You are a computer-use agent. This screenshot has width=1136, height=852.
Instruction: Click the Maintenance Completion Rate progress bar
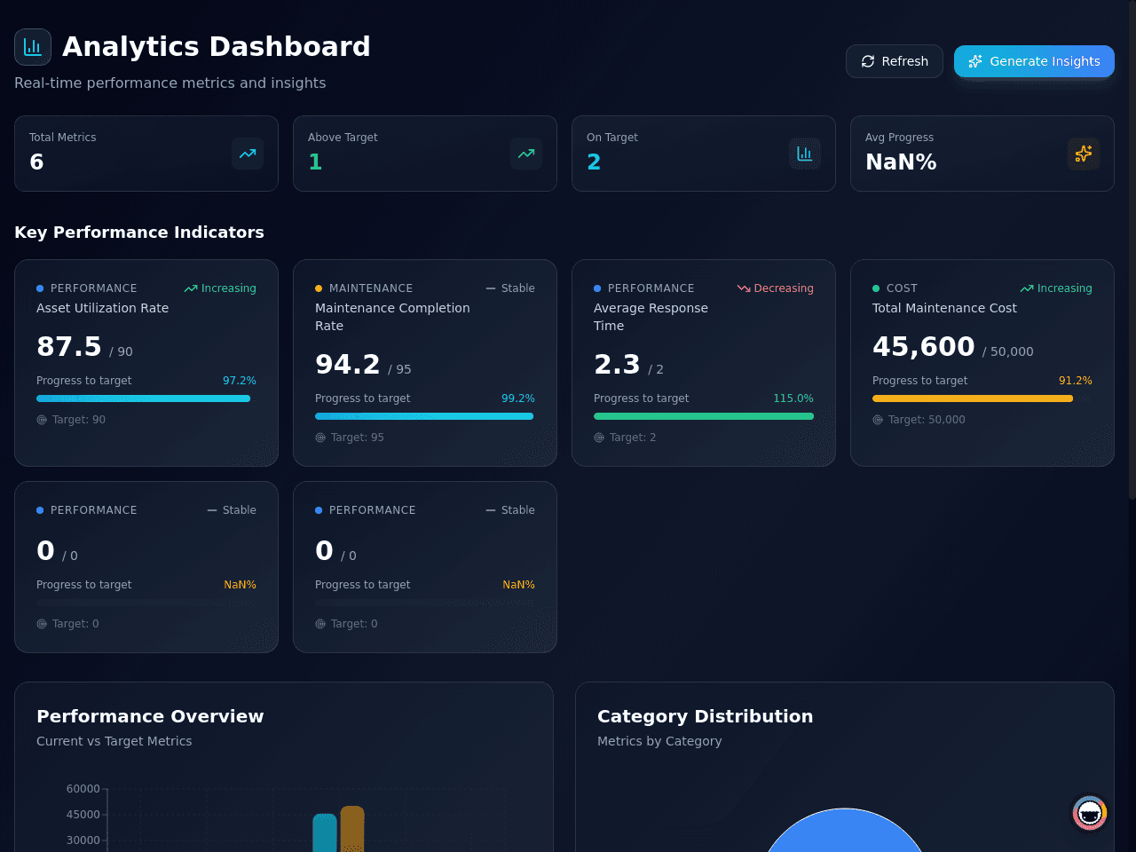click(425, 416)
